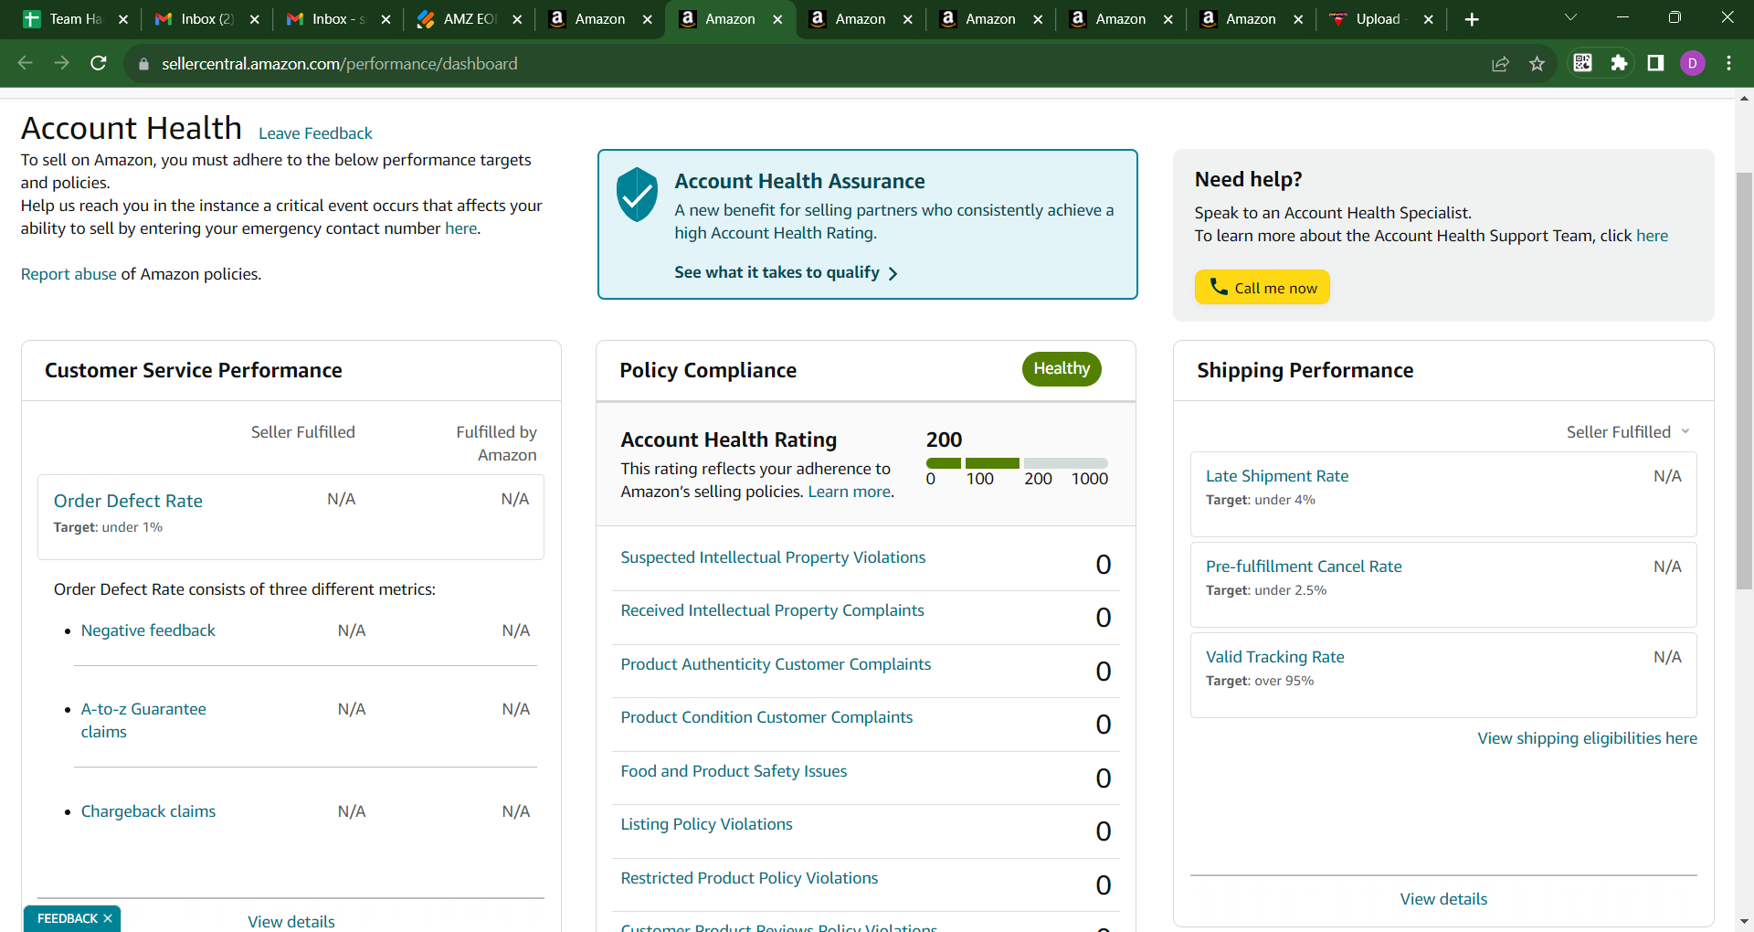
Task: Close the Team Ha tab
Action: (123, 19)
